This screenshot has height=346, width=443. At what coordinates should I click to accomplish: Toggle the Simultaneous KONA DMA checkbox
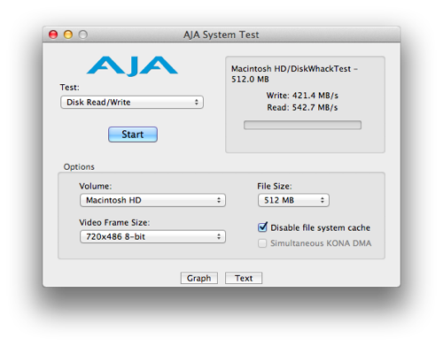262,243
